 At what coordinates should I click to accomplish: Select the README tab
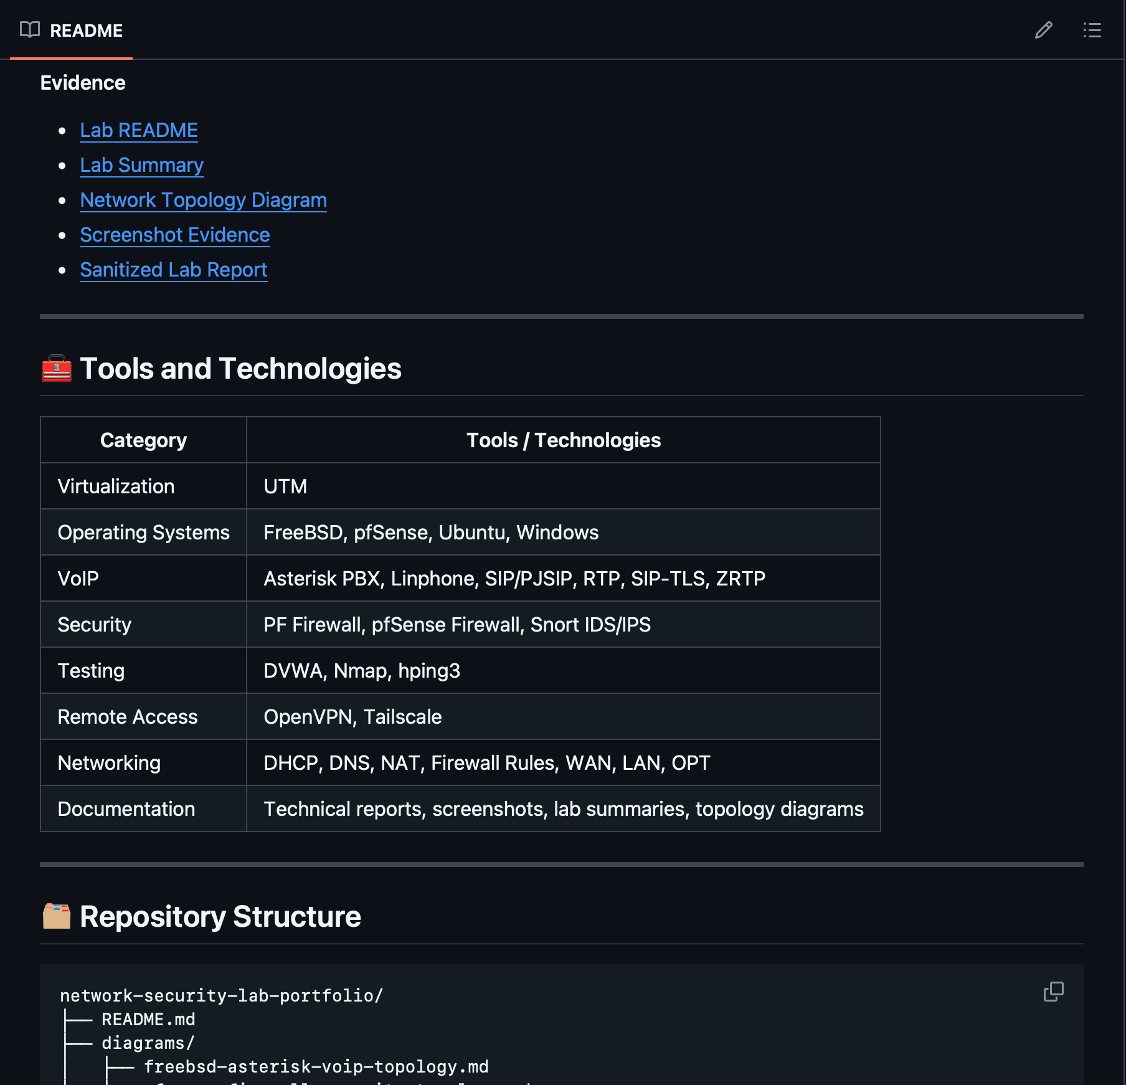(x=71, y=30)
